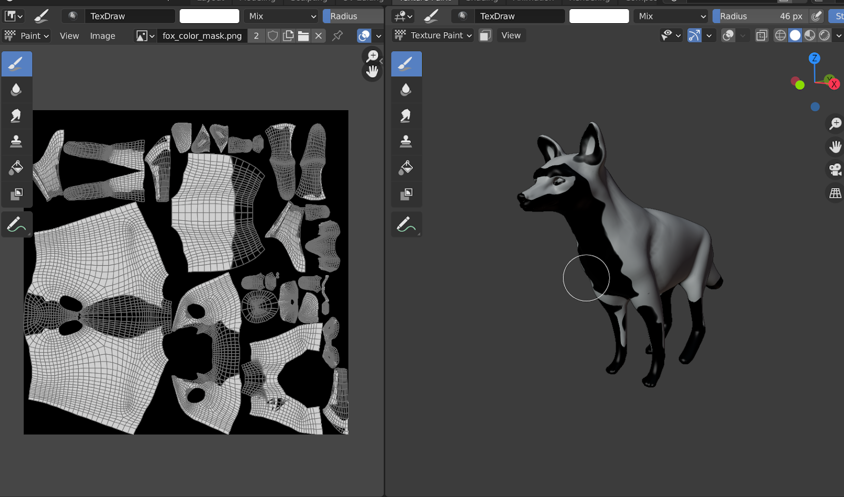Open Mix blend mode dropdown in 3D viewport
The width and height of the screenshot is (844, 497).
tap(672, 16)
